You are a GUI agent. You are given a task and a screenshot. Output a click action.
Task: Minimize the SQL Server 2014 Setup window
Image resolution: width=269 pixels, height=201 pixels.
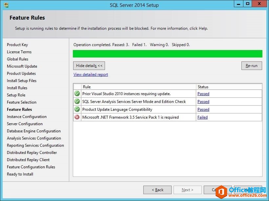[238, 4]
